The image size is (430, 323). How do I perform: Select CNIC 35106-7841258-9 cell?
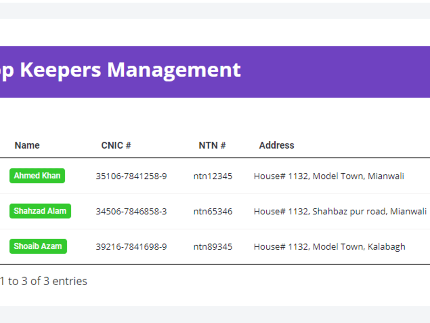point(131,176)
